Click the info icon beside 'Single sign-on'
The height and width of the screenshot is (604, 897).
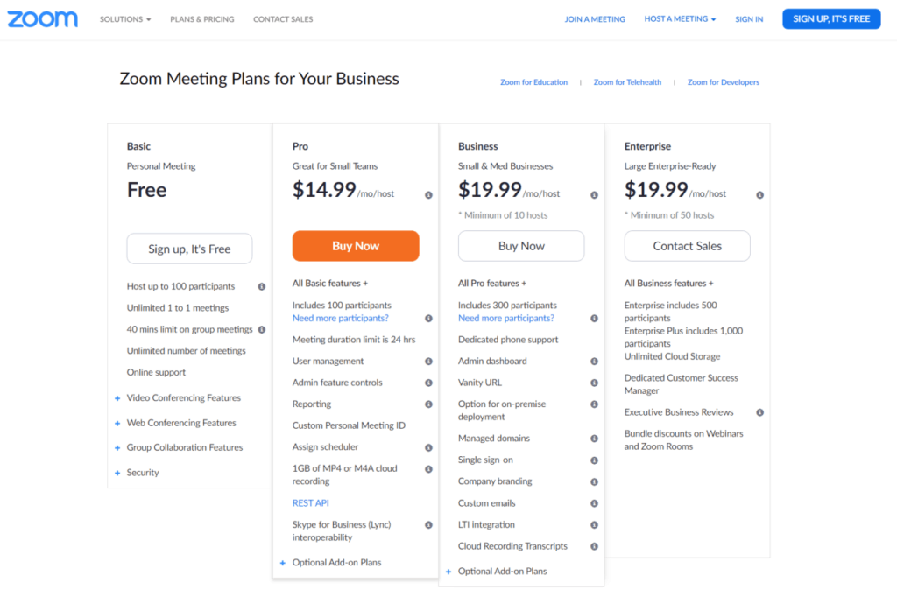coord(594,460)
